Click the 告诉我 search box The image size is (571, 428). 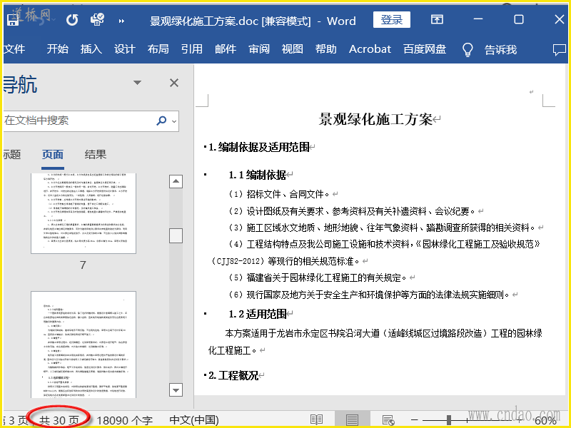pos(501,49)
